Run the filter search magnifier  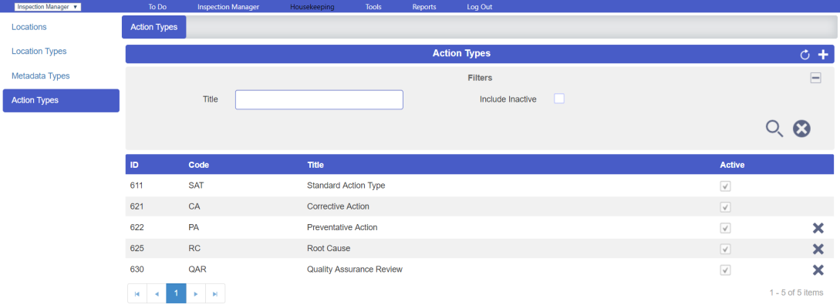tap(774, 129)
